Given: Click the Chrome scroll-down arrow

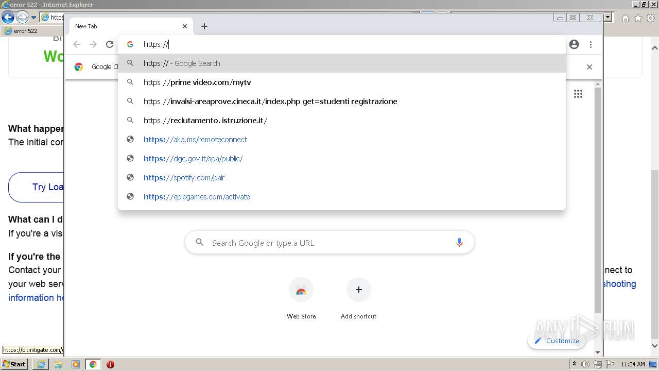Looking at the screenshot, I should (598, 352).
